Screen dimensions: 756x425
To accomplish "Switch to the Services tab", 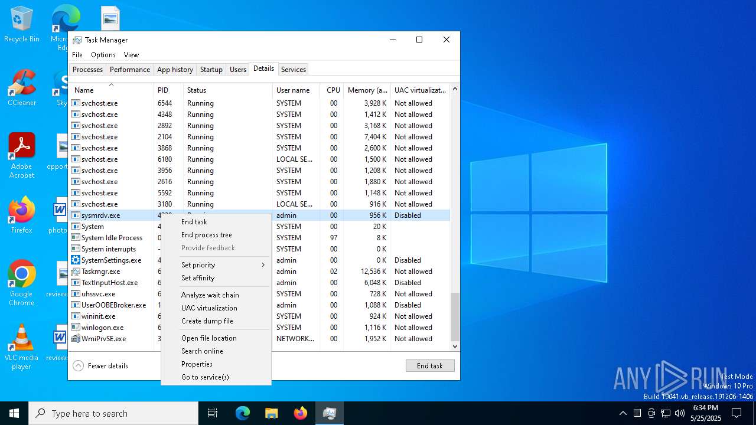I will (294, 70).
